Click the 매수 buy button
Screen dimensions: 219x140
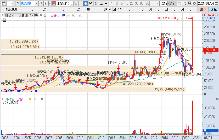(203, 9)
